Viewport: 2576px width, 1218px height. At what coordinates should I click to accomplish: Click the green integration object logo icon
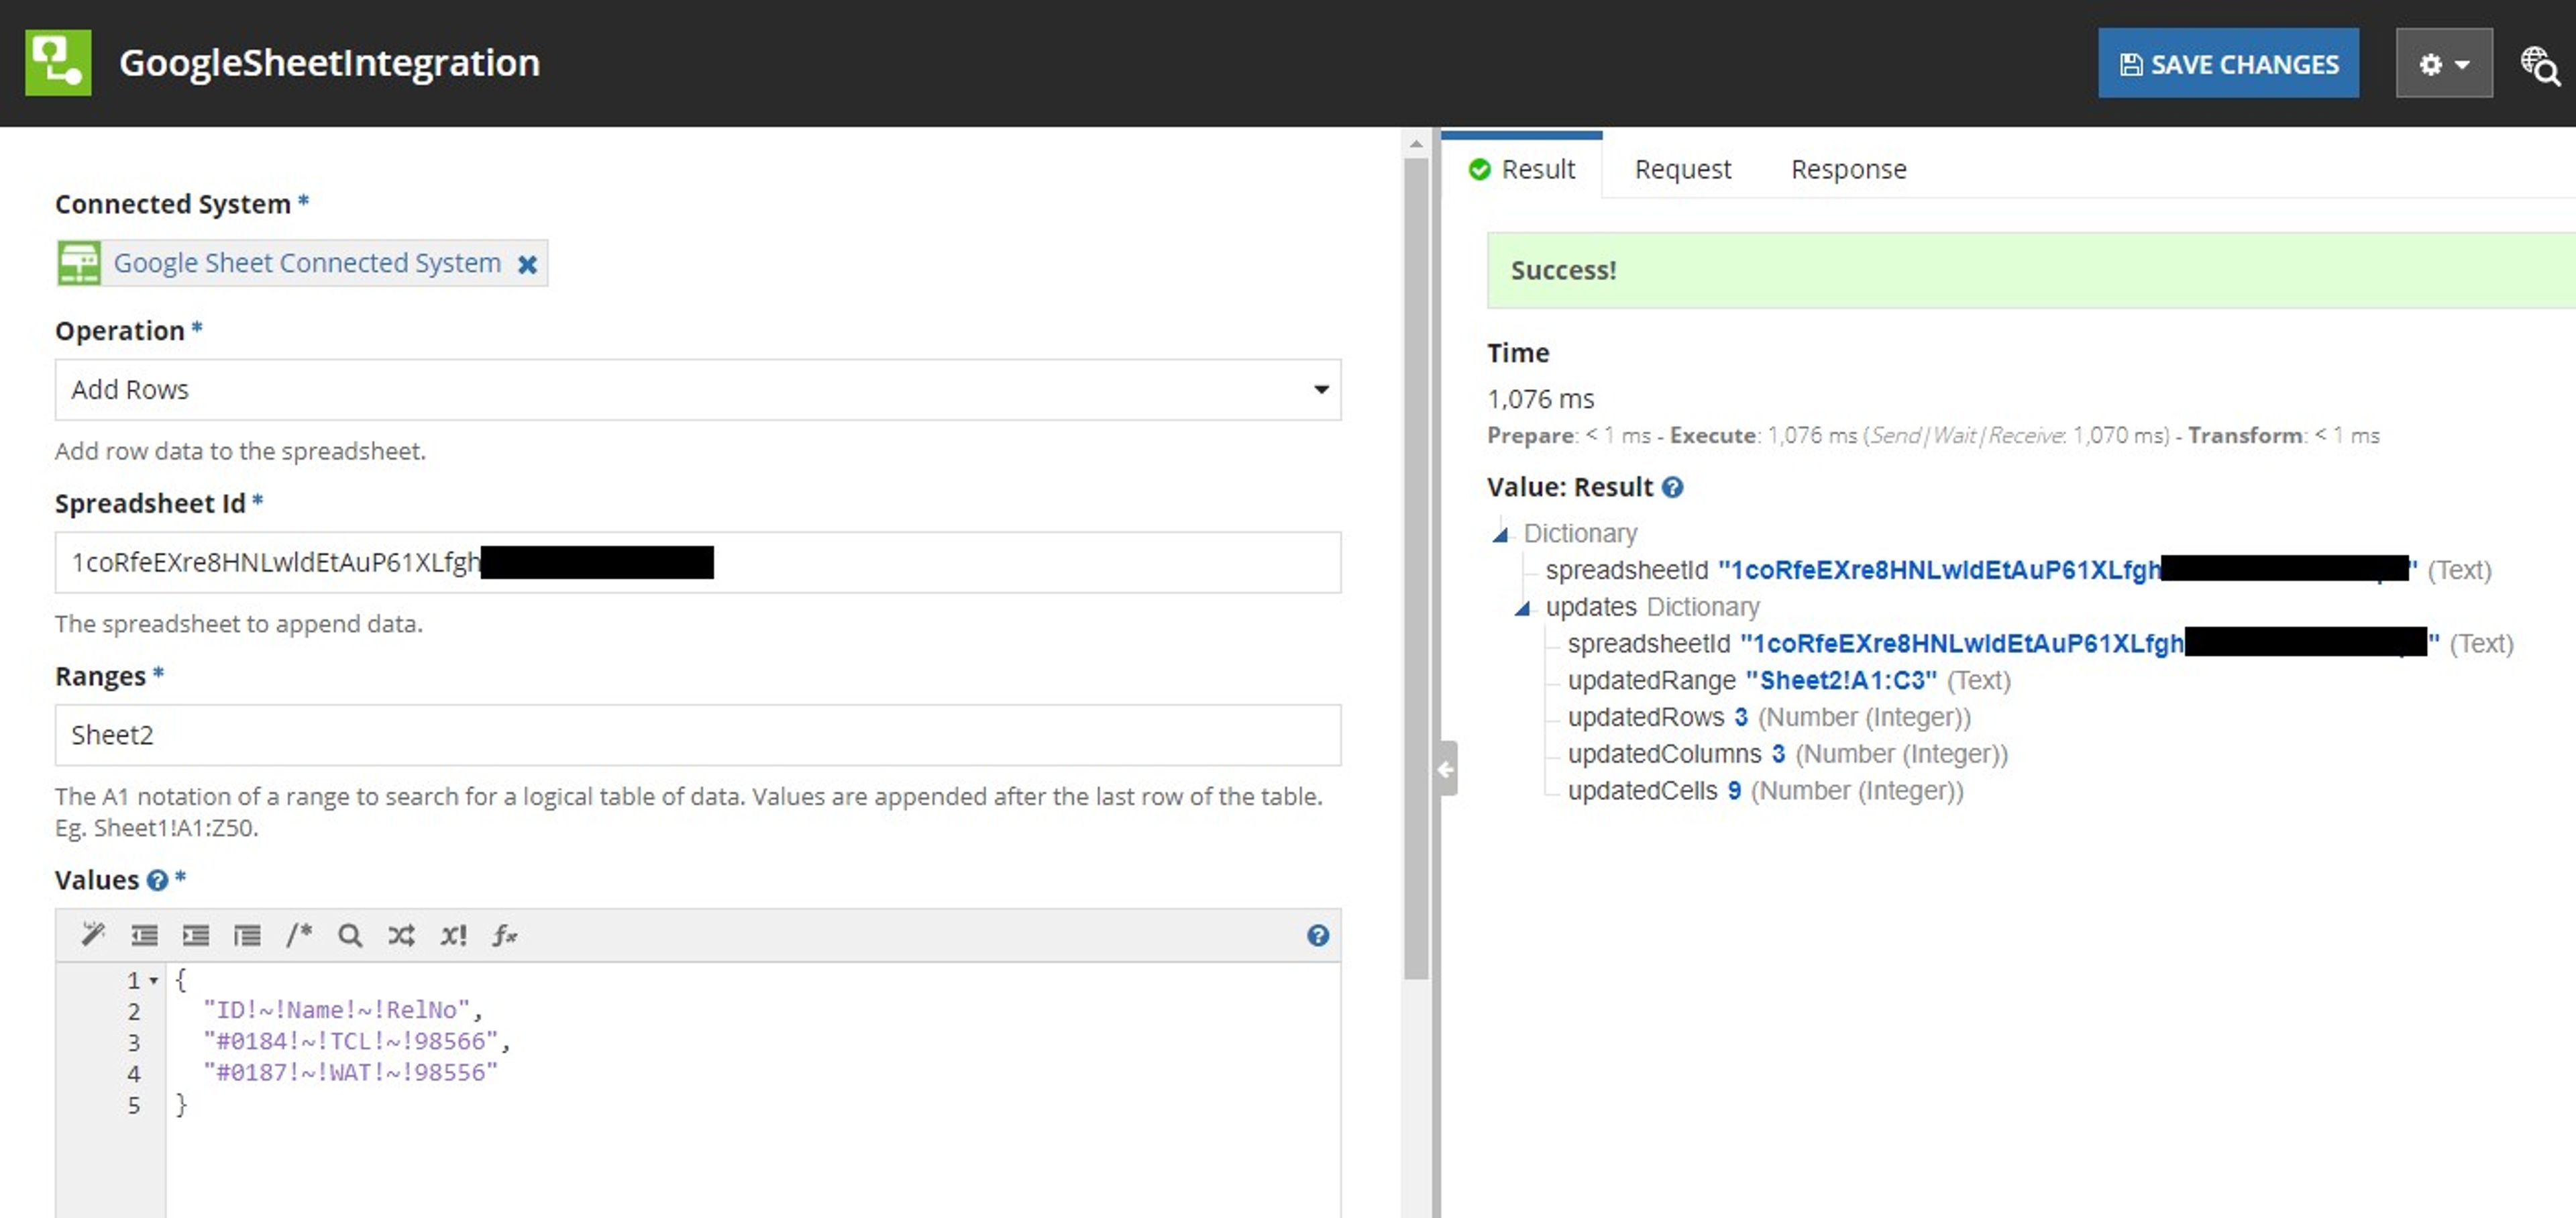(x=58, y=63)
